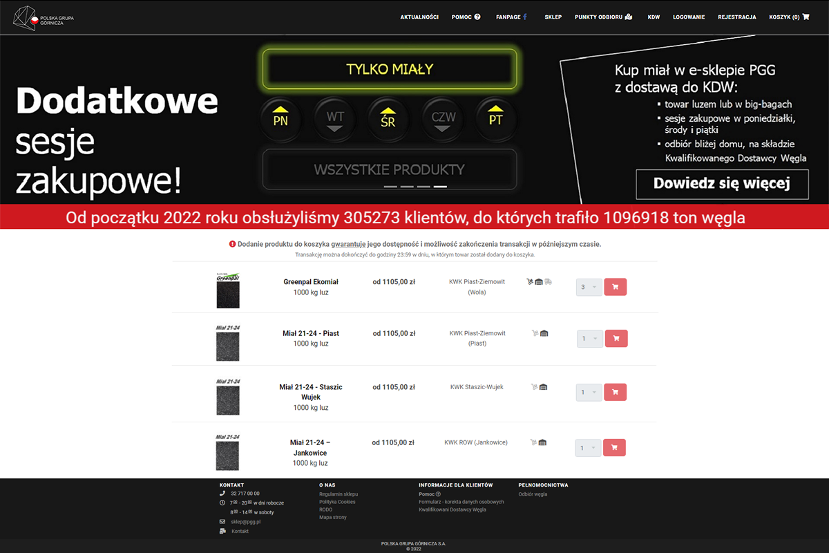The height and width of the screenshot is (553, 829).
Task: Open the AKTUALNOŚCI menu item
Action: click(419, 17)
